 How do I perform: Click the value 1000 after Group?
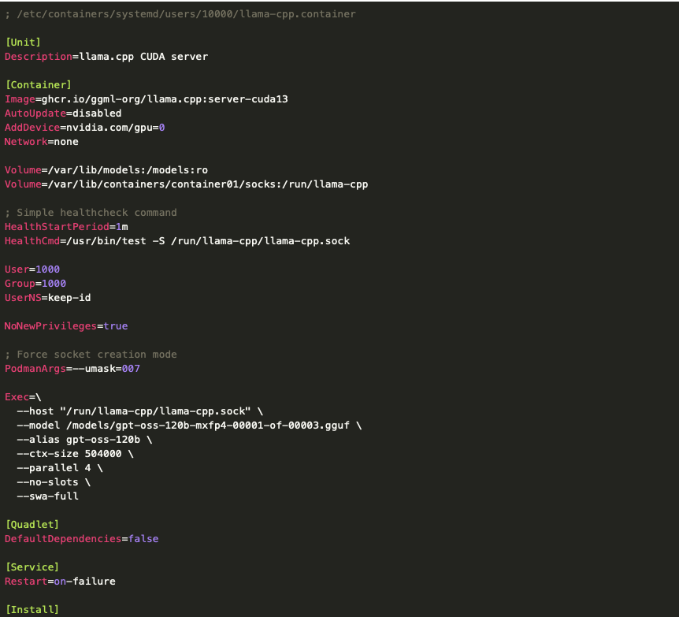click(54, 284)
